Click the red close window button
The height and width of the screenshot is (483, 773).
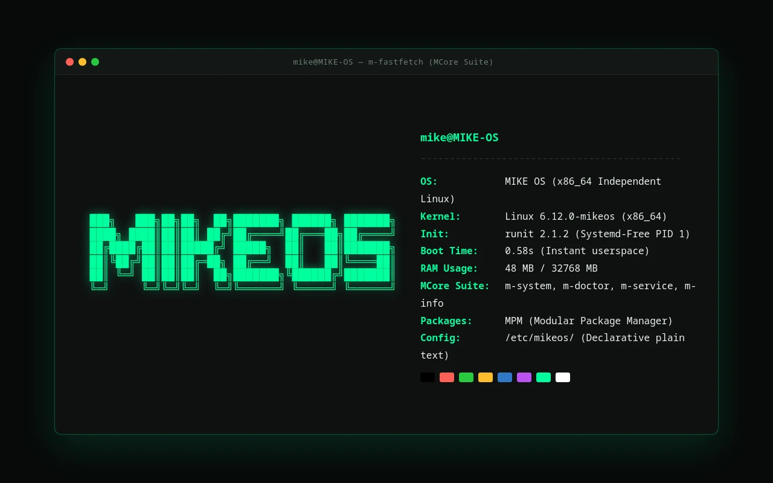coord(69,62)
